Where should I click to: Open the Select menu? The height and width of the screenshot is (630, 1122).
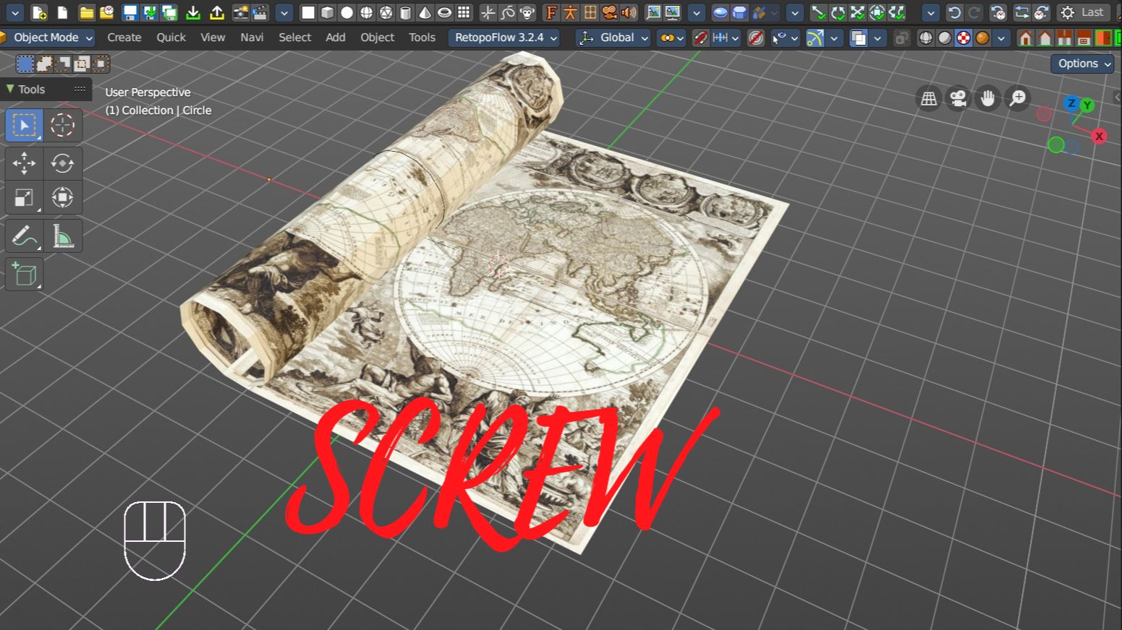(295, 38)
